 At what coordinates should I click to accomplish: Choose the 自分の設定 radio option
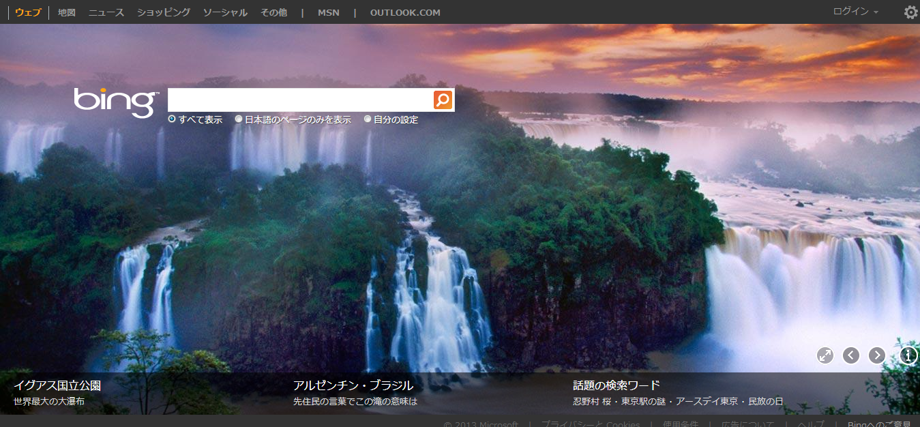pyautogui.click(x=368, y=119)
